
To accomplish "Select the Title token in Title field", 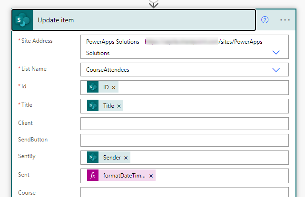I will (x=105, y=105).
